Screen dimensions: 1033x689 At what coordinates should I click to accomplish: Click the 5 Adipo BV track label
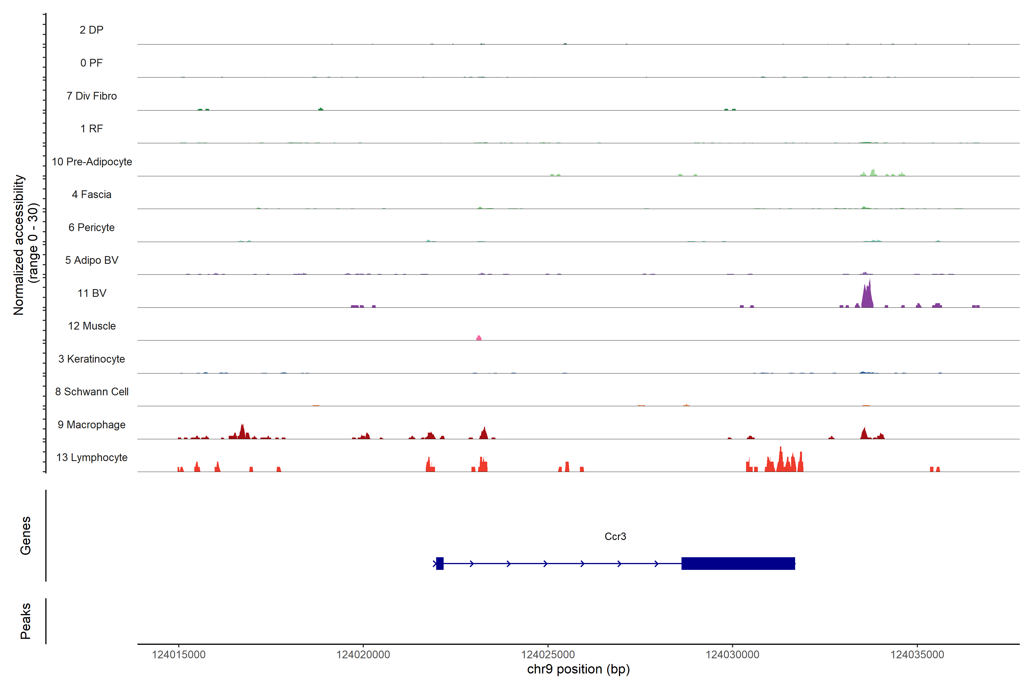coord(92,260)
